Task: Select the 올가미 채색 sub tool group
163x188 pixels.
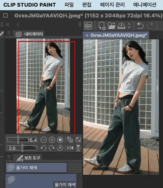Action: click(36, 168)
